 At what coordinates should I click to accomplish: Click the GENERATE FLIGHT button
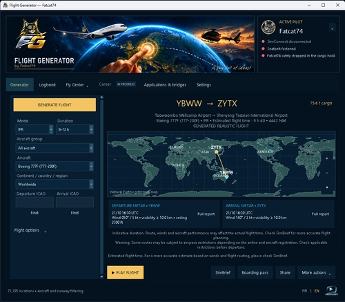(x=55, y=105)
